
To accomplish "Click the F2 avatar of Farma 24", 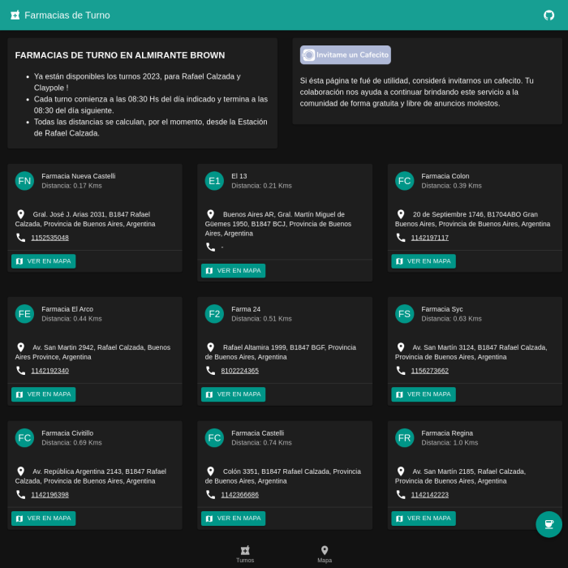I will 214,314.
